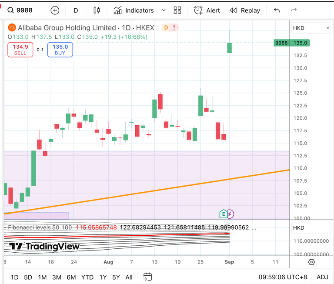Click the latest green candle at 135
The image size is (334, 284).
coord(230,48)
